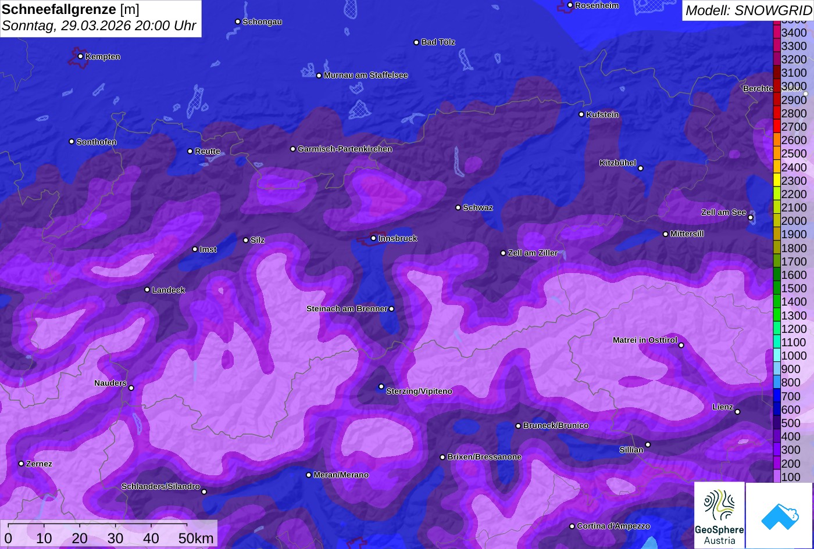Click the 'Sillian' label
This screenshot has height=549, width=814.
tap(631, 450)
